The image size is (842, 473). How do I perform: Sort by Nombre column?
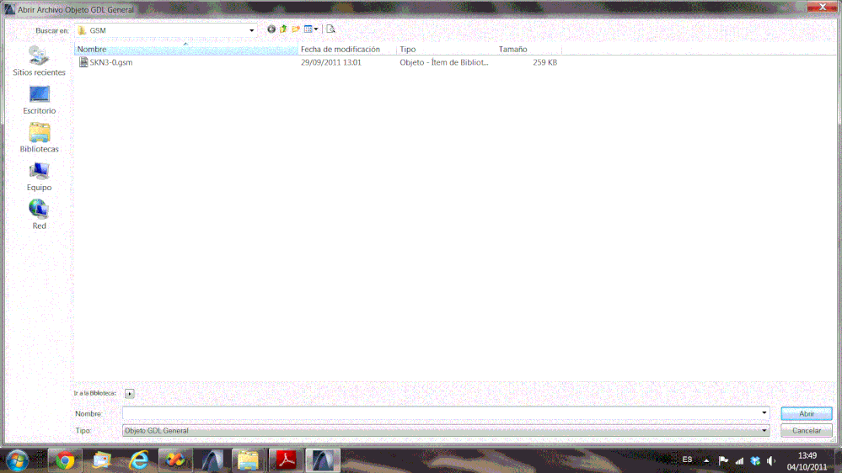[185, 50]
